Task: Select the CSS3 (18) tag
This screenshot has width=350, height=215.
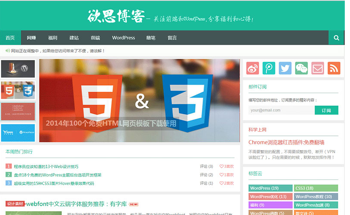Action: 316,188
